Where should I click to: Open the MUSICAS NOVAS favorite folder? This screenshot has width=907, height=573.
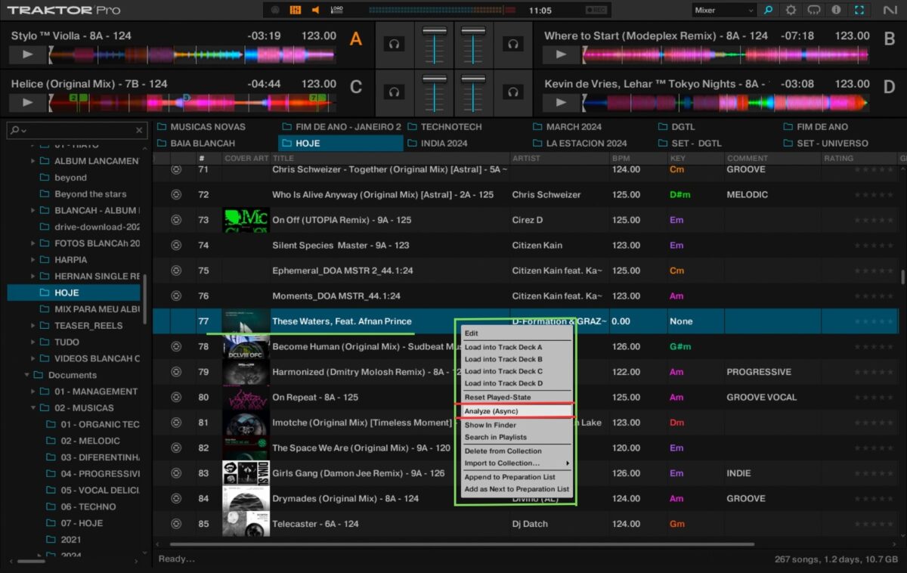coord(200,127)
